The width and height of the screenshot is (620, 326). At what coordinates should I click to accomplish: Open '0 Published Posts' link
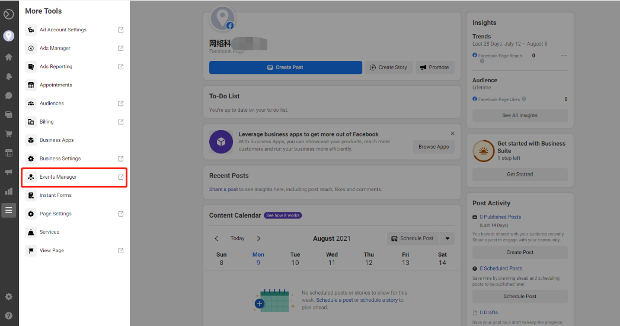tap(500, 217)
